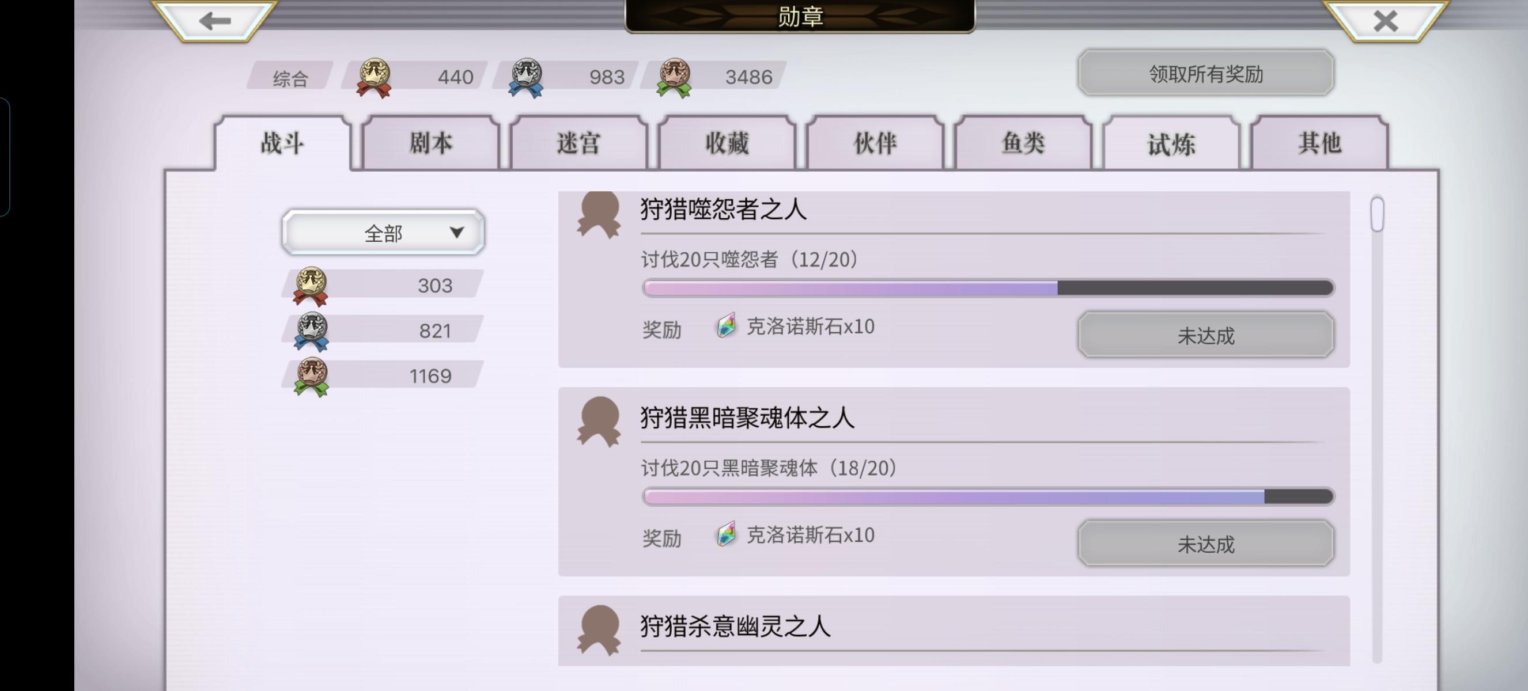Close the medals screen with X
This screenshot has width=1528, height=691.
1386,20
